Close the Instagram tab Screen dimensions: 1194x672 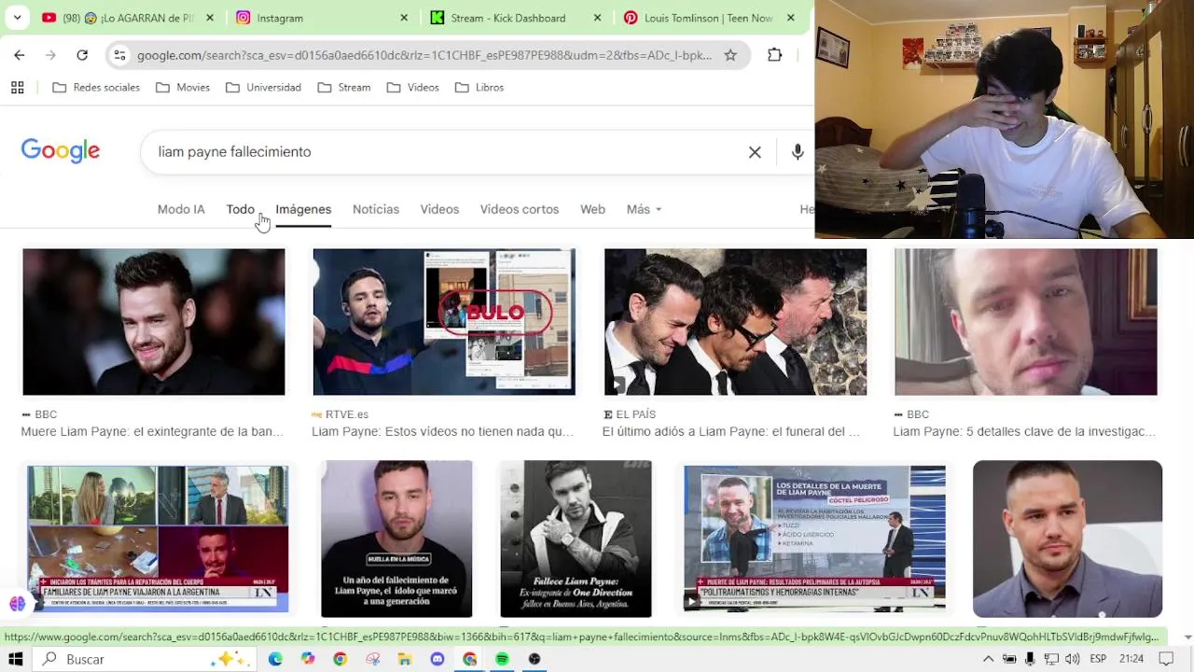point(404,18)
